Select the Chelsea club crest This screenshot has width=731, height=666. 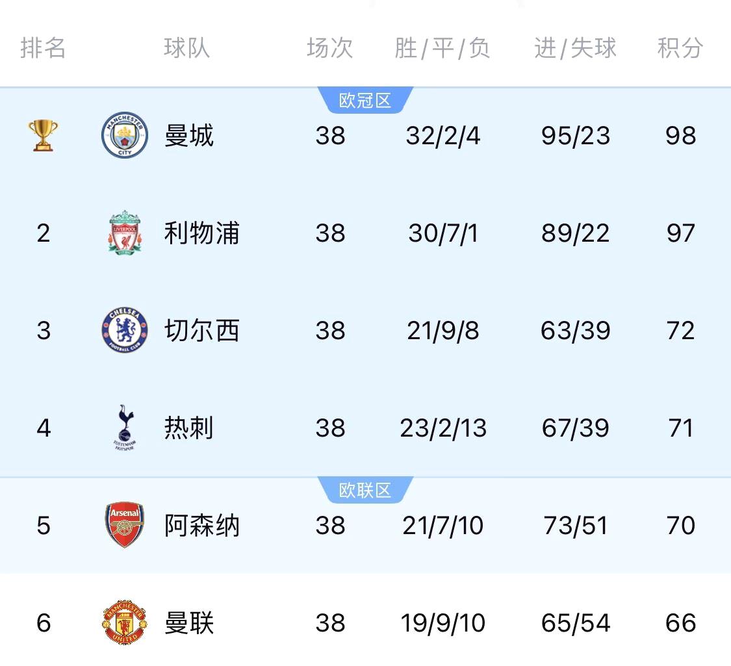coord(125,330)
